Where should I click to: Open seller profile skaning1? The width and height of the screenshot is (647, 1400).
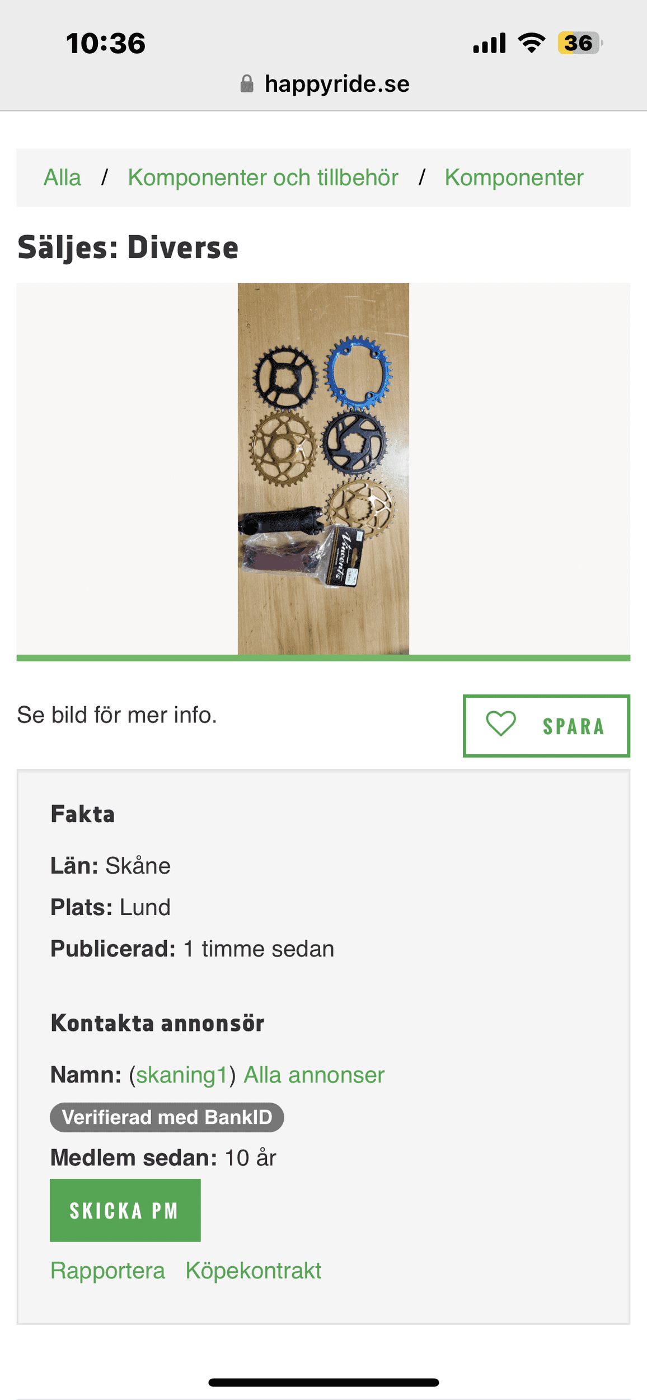(x=182, y=1075)
